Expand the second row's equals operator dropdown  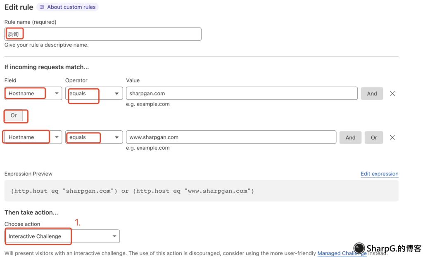pyautogui.click(x=94, y=137)
